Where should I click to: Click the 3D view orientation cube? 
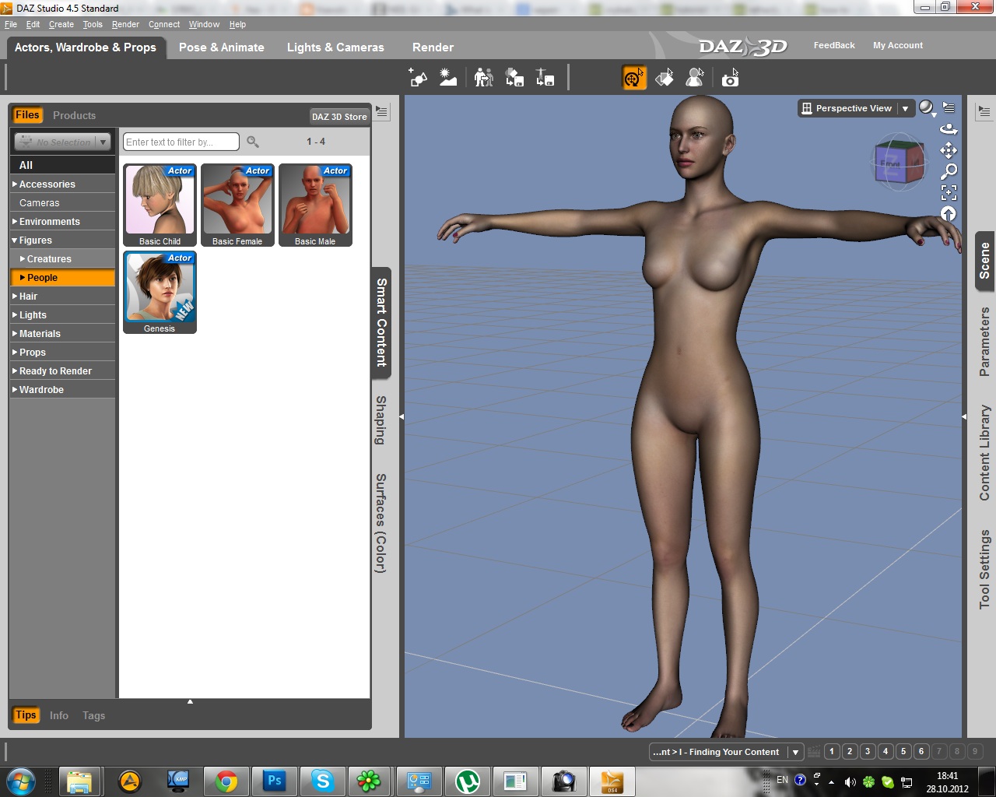click(899, 161)
